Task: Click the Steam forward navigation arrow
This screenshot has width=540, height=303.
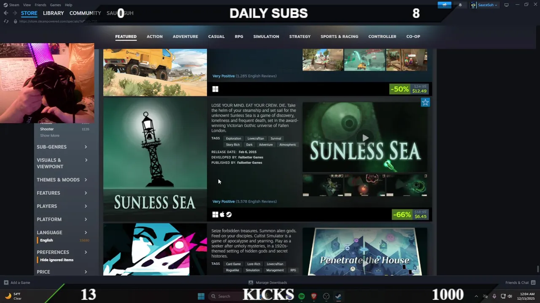Action: tap(14, 13)
